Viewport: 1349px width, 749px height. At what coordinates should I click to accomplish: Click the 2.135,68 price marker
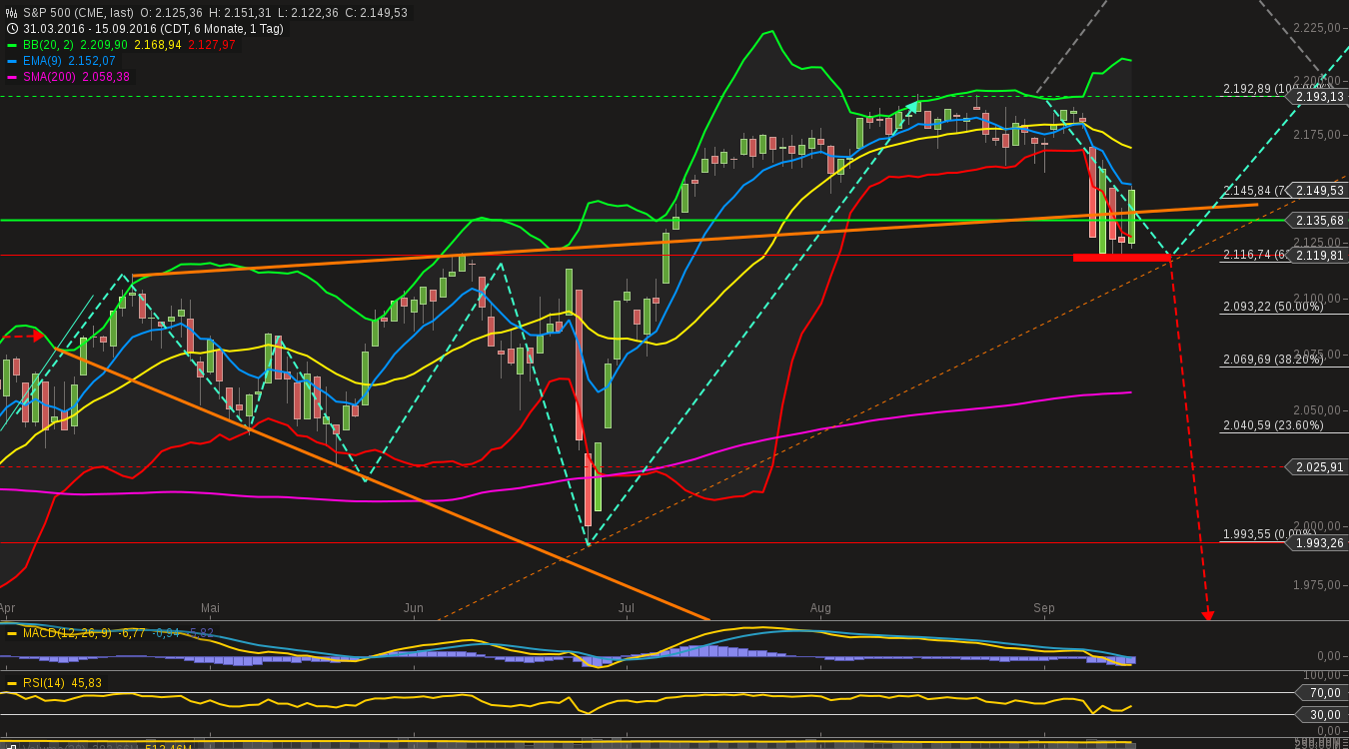click(1319, 220)
